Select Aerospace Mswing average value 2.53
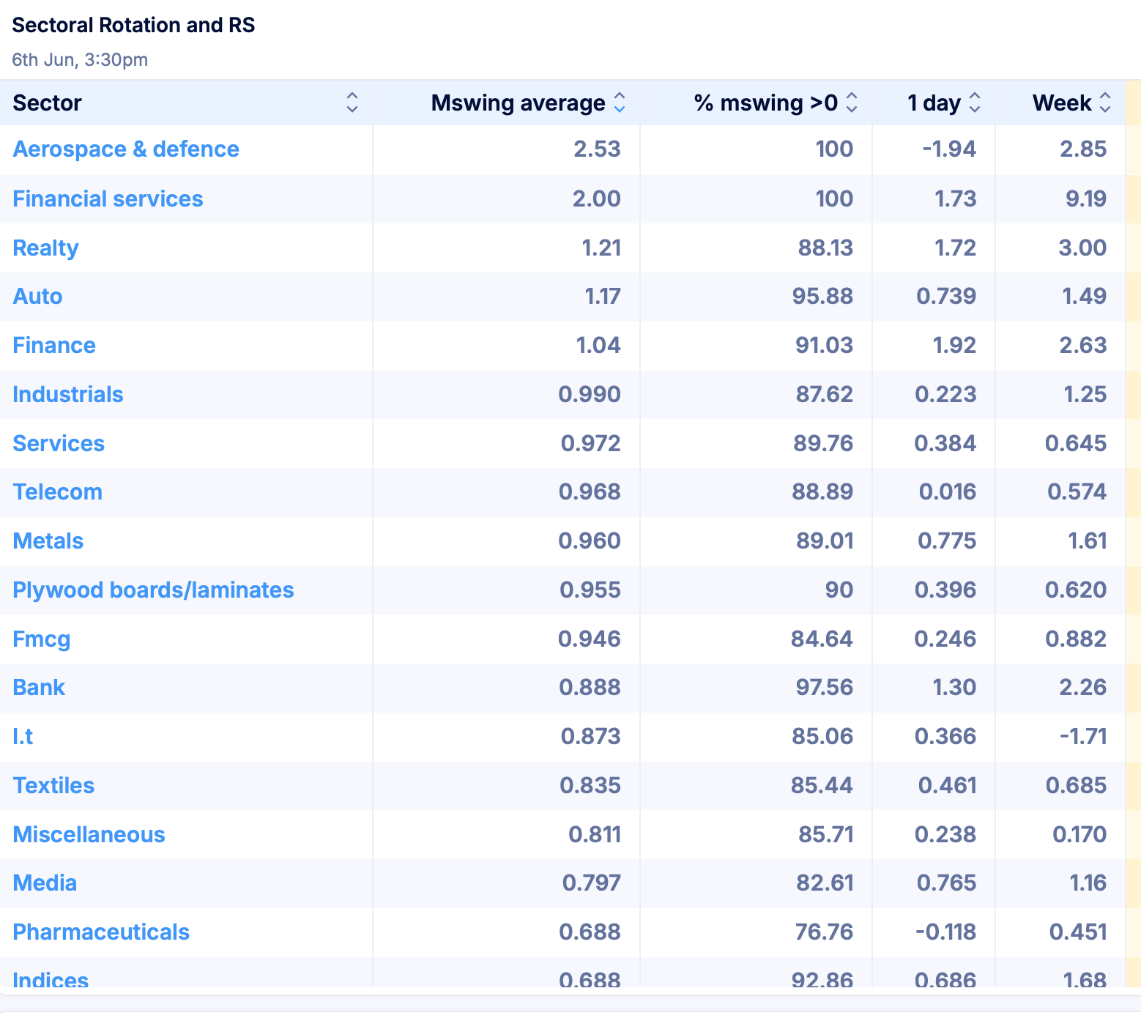This screenshot has height=1021, width=1141. (x=597, y=149)
